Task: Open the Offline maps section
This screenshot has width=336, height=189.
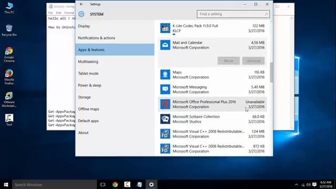Action: tap(115, 109)
